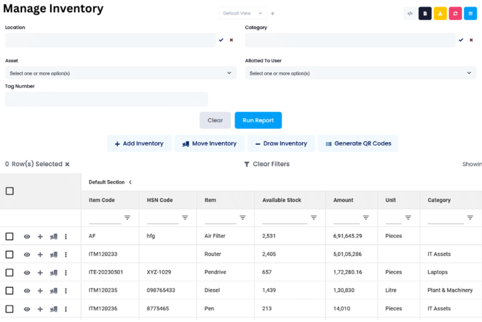The height and width of the screenshot is (322, 482).
Task: Open filter menu for Category column
Action: point(470,218)
